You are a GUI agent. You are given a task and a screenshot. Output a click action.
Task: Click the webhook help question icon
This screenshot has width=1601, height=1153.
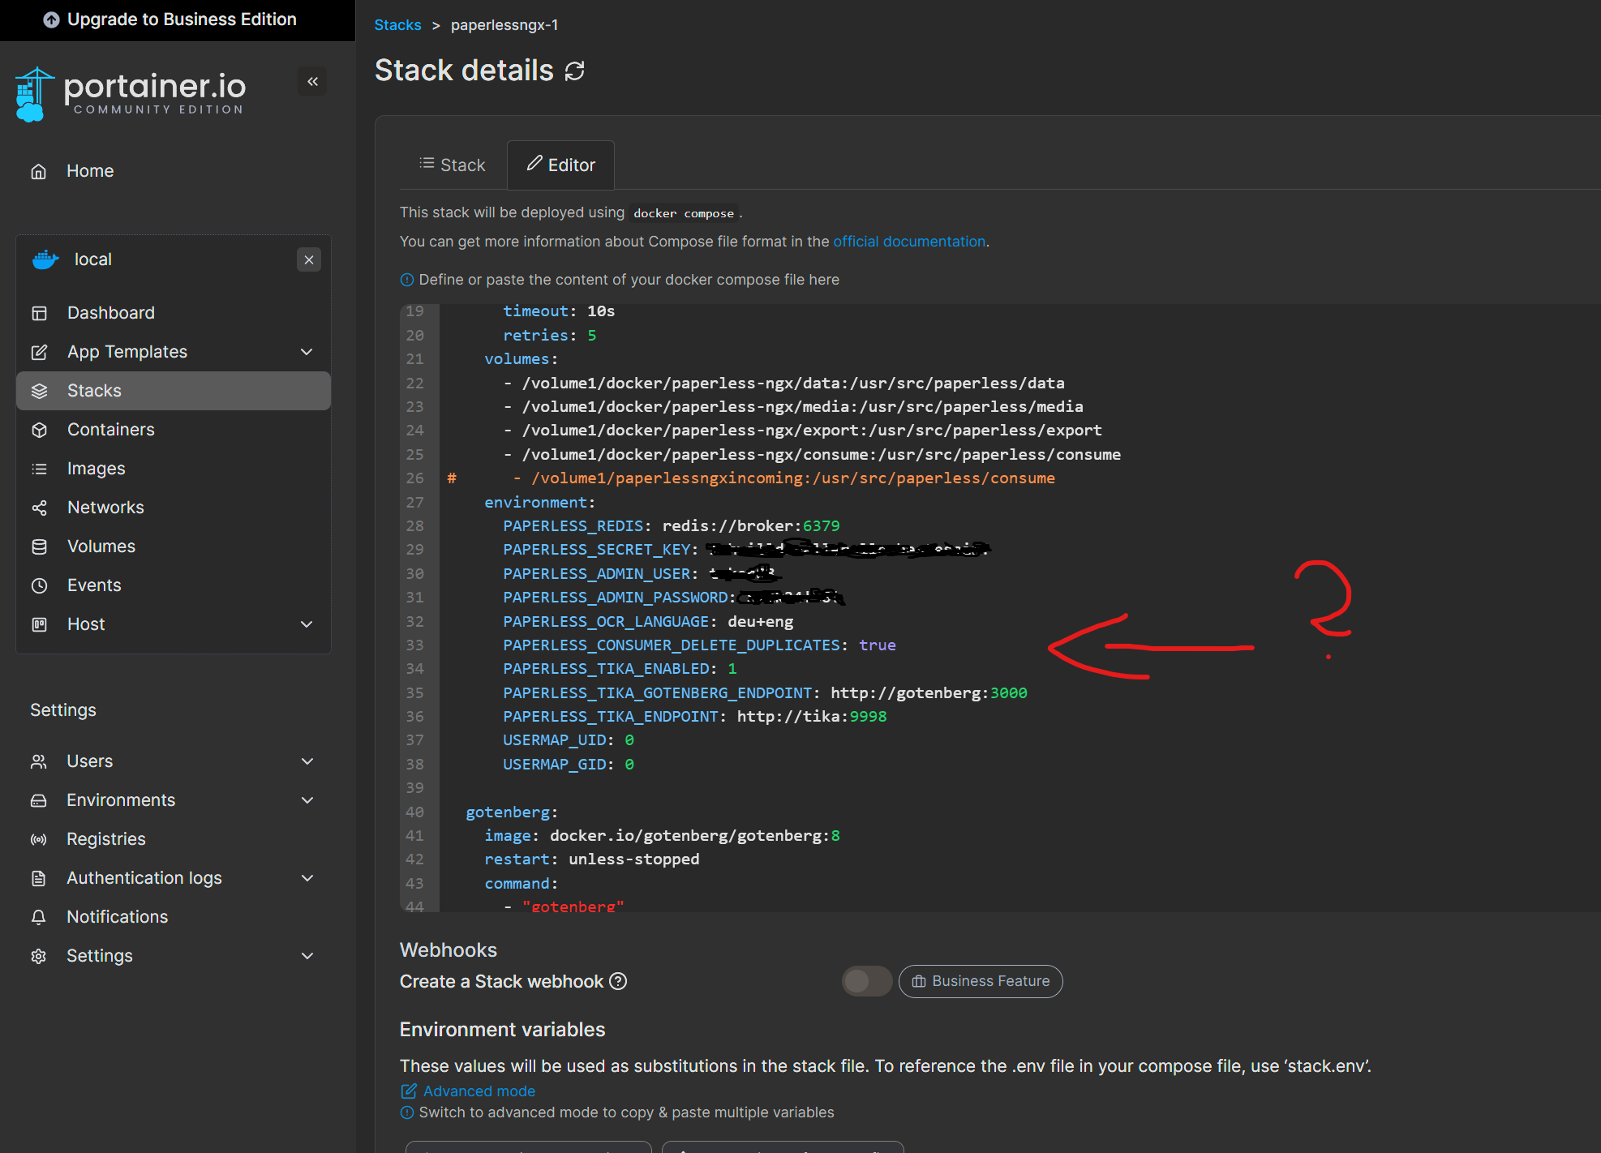pyautogui.click(x=618, y=981)
